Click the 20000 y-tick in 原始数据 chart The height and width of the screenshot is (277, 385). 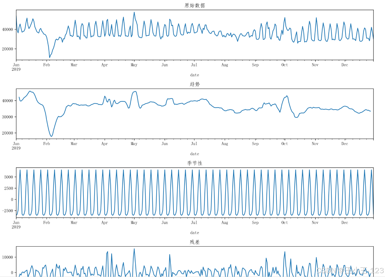click(x=7, y=49)
